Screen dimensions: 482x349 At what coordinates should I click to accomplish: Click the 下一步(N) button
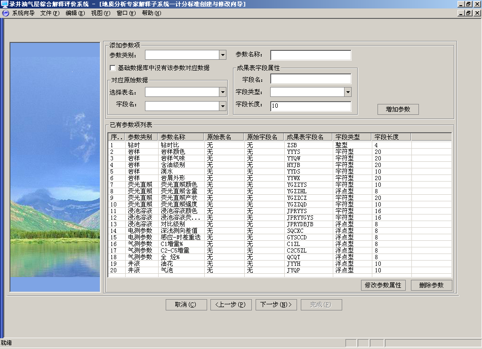[276, 304]
